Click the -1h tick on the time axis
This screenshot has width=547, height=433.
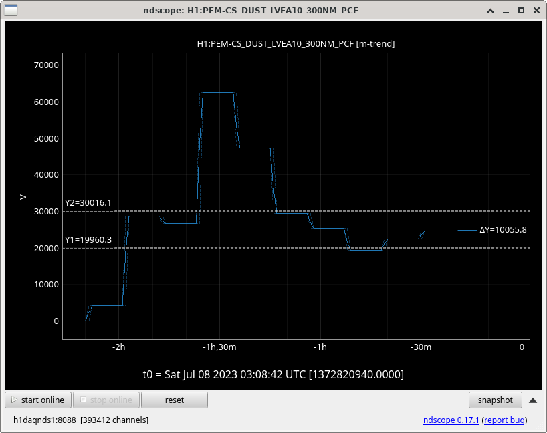[x=320, y=347]
